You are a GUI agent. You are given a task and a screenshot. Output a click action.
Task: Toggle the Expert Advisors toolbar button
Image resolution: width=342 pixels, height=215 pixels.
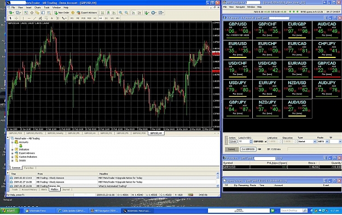[87, 13]
